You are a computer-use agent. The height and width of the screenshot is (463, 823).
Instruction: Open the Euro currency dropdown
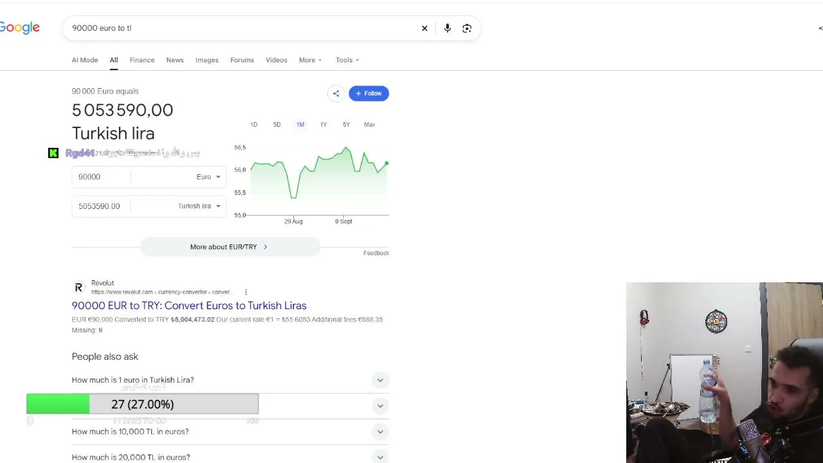209,177
